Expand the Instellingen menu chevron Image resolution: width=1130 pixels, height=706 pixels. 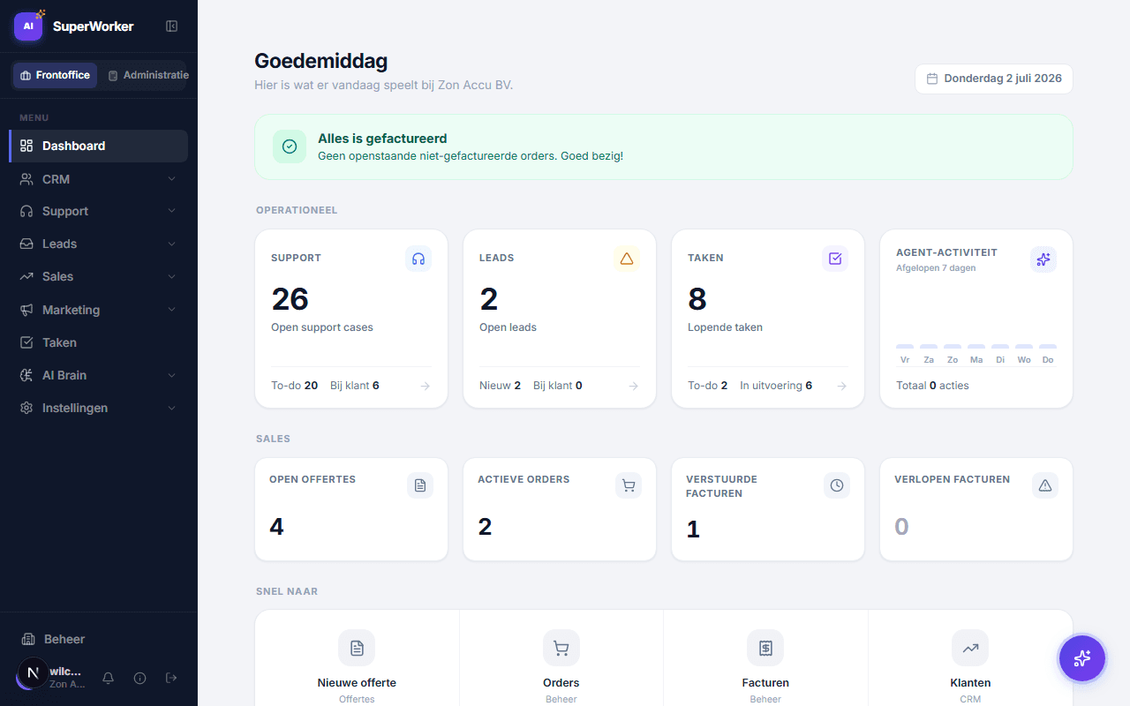click(x=171, y=408)
